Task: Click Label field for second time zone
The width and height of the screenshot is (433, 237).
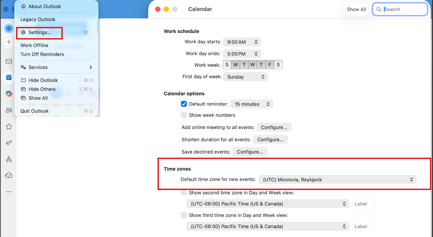Action: (x=363, y=204)
